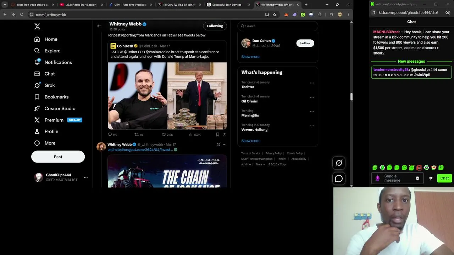The width and height of the screenshot is (454, 255).
Task: Open the Privacy Policy link
Action: pyautogui.click(x=273, y=153)
